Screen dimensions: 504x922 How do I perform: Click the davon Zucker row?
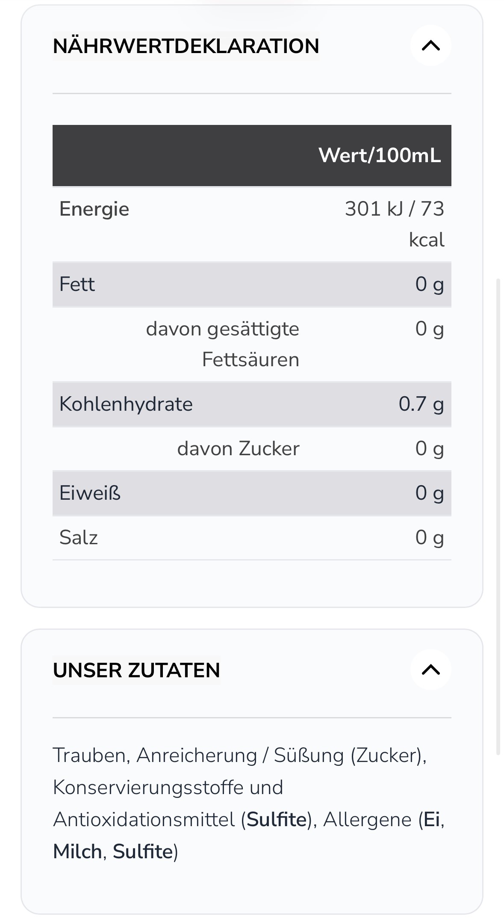pyautogui.click(x=252, y=449)
